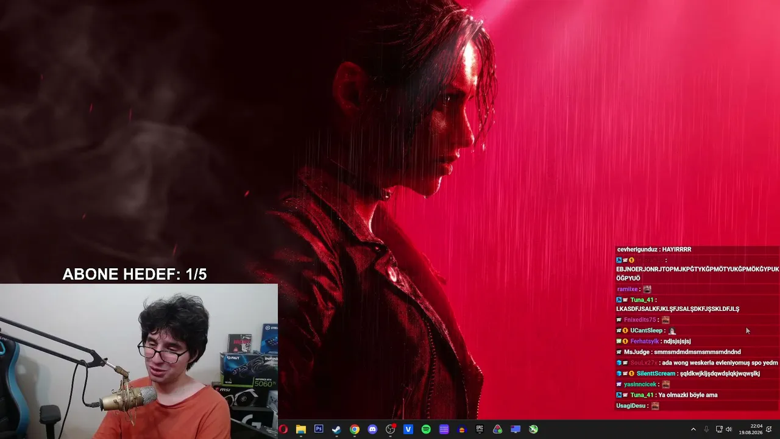Open the green globe app in the taskbar
This screenshot has width=780, height=439.
533,429
